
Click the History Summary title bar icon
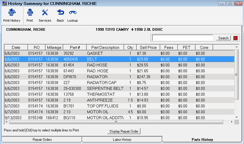tap(4, 4)
